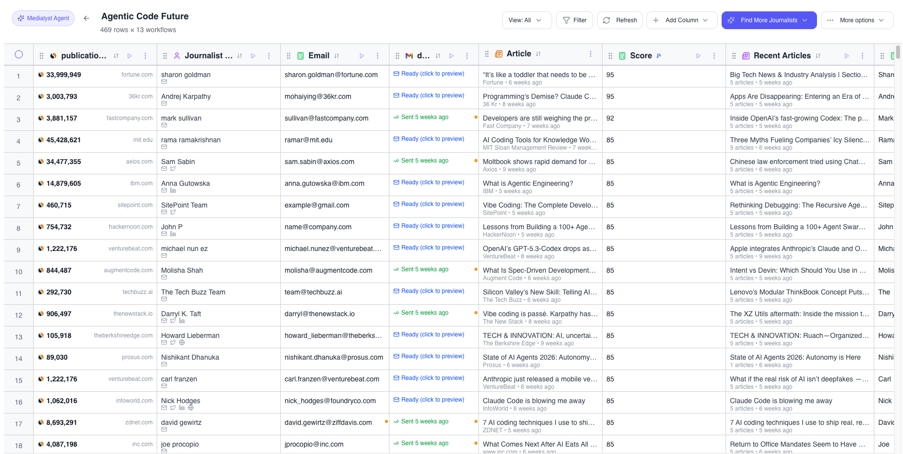Sort by the Article column
The image size is (903, 454).
point(538,54)
